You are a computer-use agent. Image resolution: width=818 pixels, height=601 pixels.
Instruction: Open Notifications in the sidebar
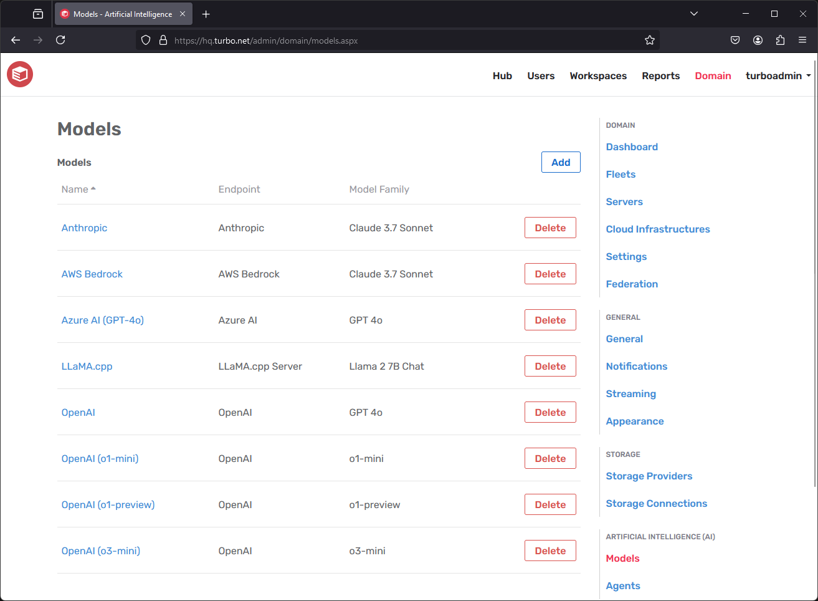pos(637,367)
